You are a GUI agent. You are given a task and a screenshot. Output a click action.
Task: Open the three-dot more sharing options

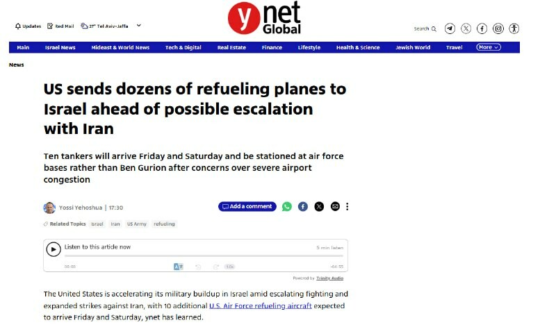click(347, 207)
